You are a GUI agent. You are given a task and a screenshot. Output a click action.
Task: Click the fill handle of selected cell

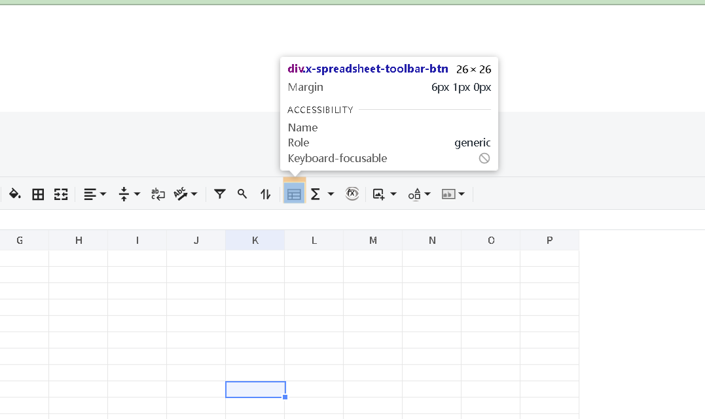pos(285,397)
